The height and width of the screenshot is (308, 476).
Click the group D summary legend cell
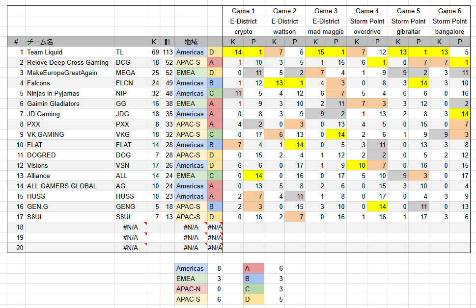254,300
